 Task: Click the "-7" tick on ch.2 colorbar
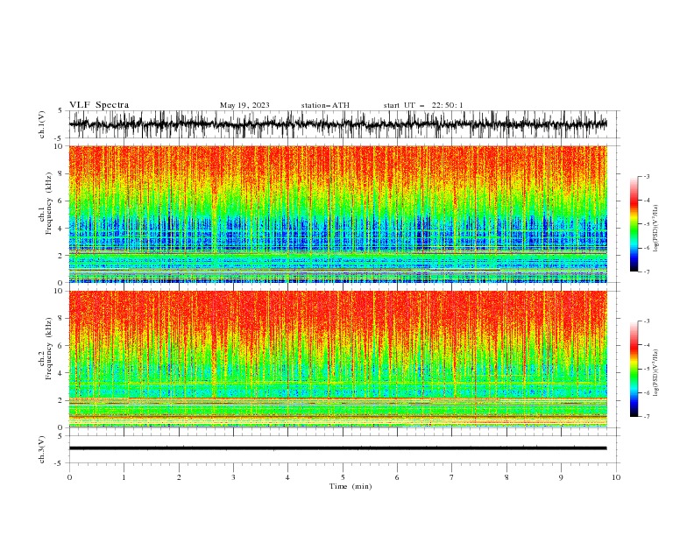(647, 417)
